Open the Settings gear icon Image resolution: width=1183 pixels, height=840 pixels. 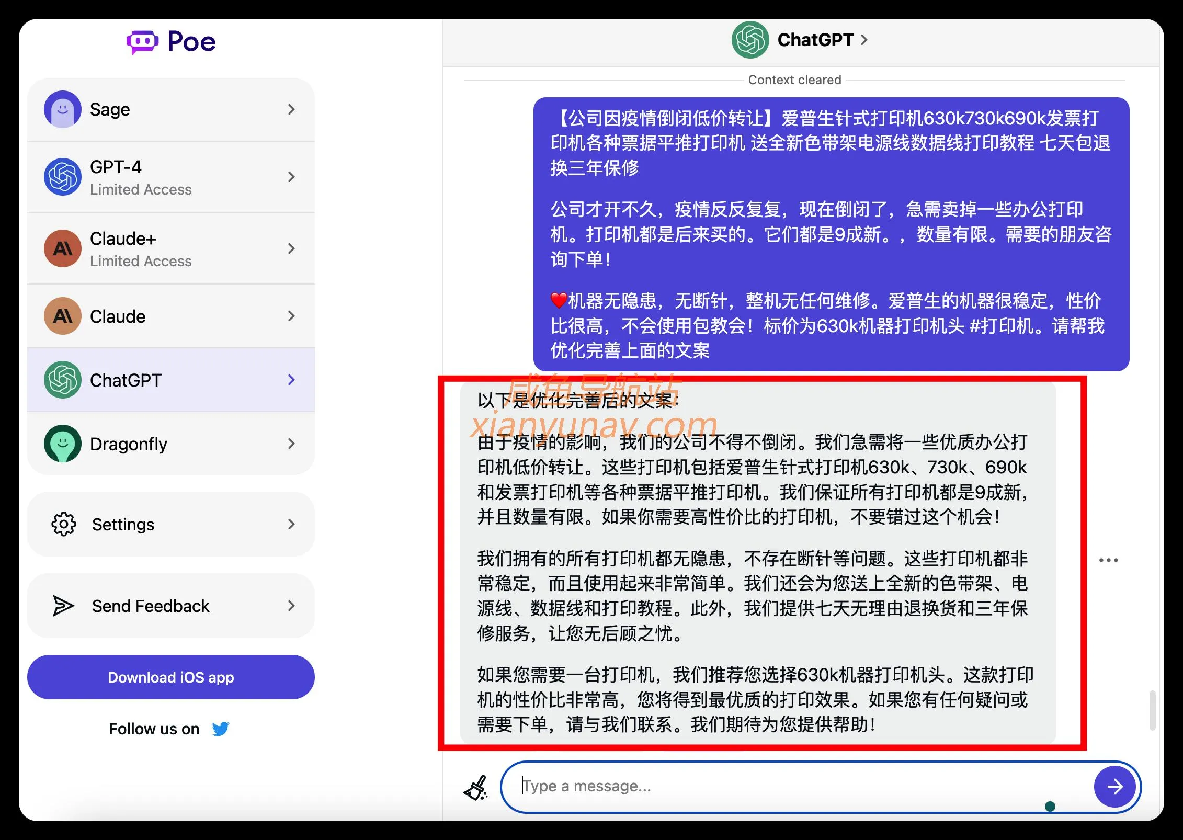tap(63, 524)
